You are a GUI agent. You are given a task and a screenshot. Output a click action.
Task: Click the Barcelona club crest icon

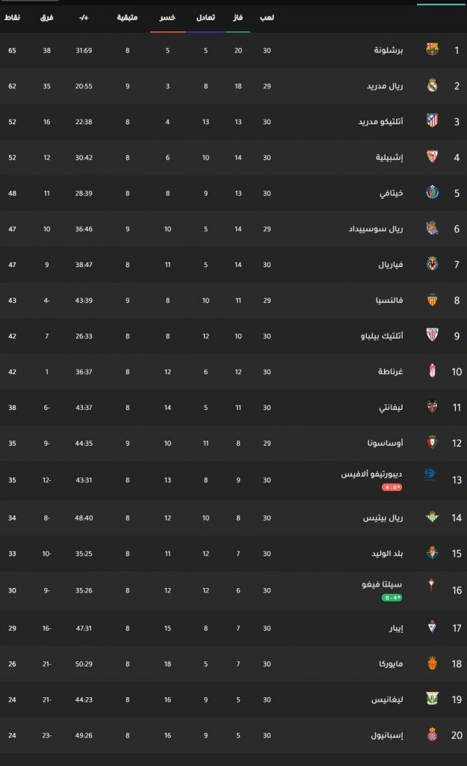432,49
